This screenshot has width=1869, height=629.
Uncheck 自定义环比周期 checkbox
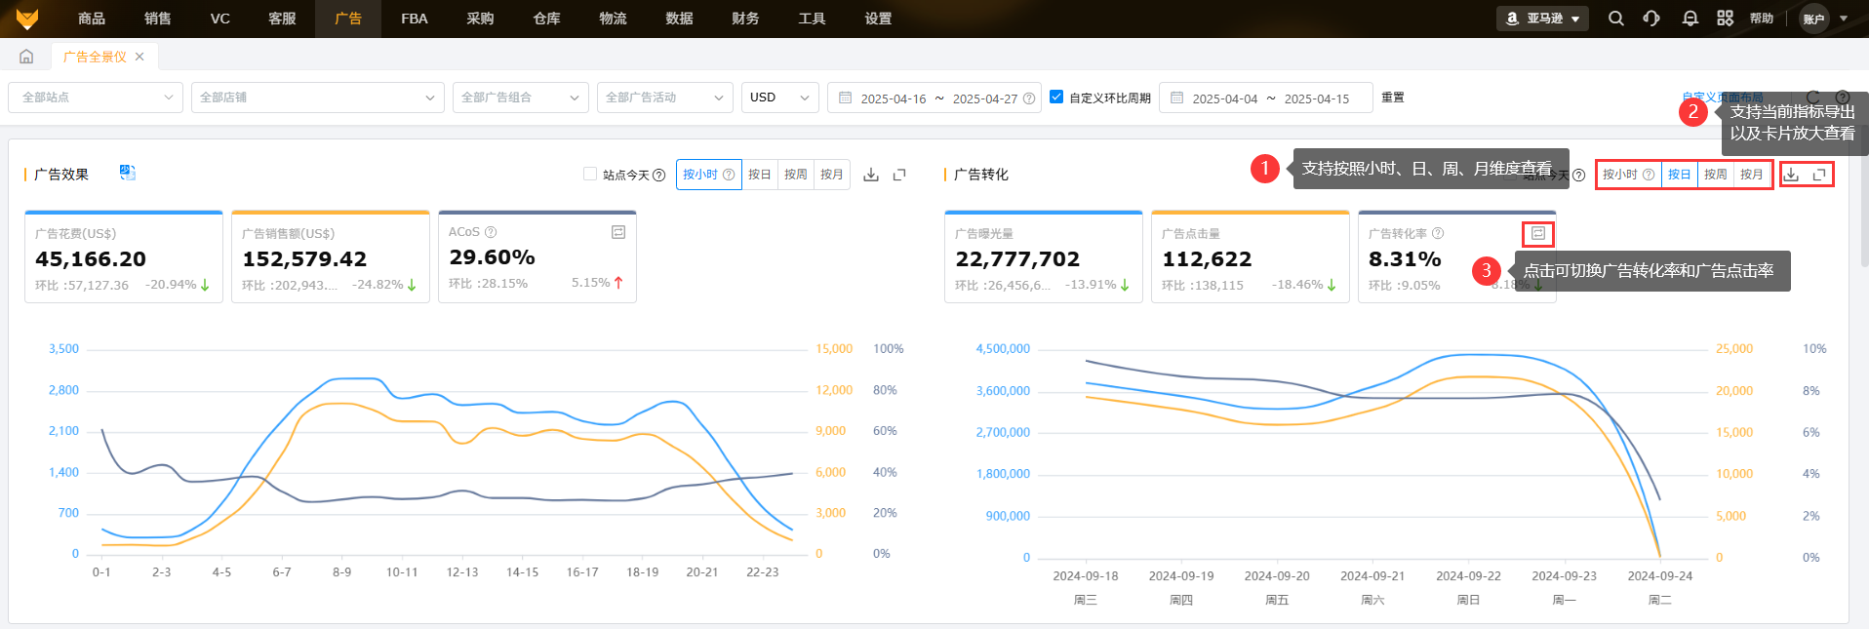(x=1055, y=97)
